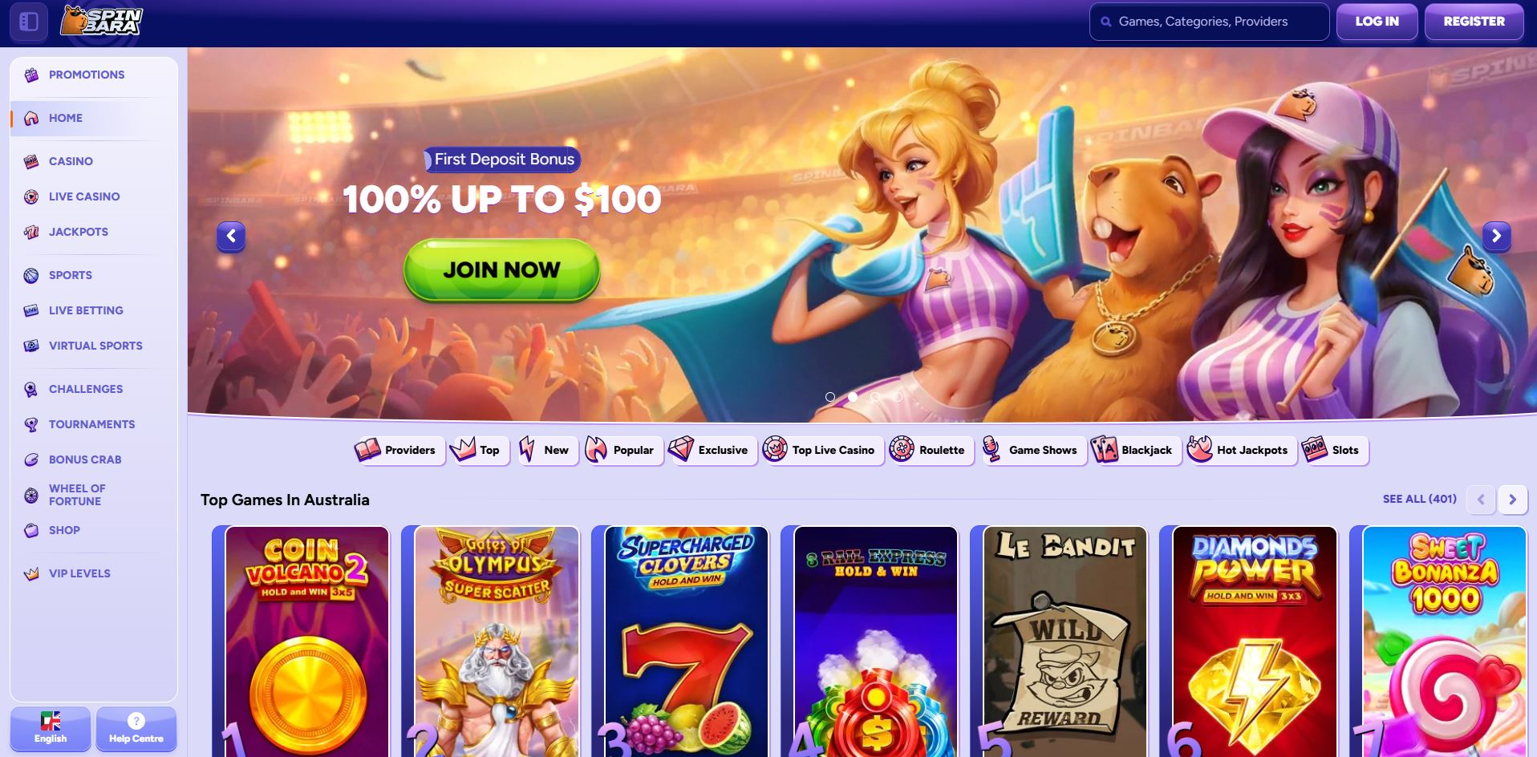Open the Roulette category chip
The width and height of the screenshot is (1537, 757).
click(931, 450)
